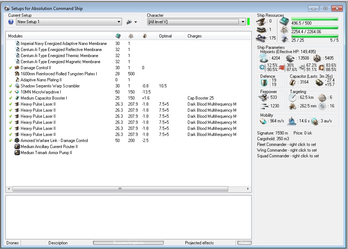
Task: Toggle Armored Warfare Link active checkmark
Action: click(10, 141)
